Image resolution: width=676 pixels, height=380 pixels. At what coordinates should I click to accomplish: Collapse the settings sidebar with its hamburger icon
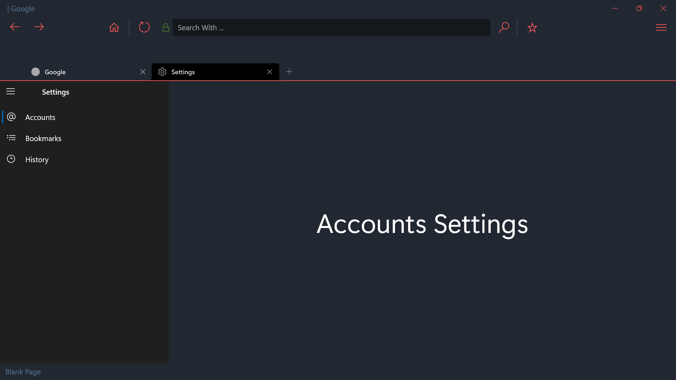[x=11, y=91]
